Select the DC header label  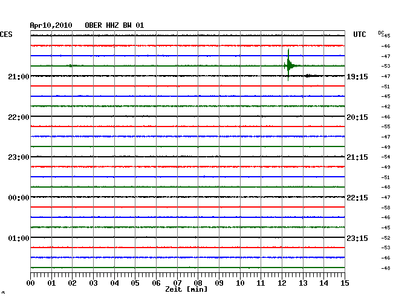point(381,33)
